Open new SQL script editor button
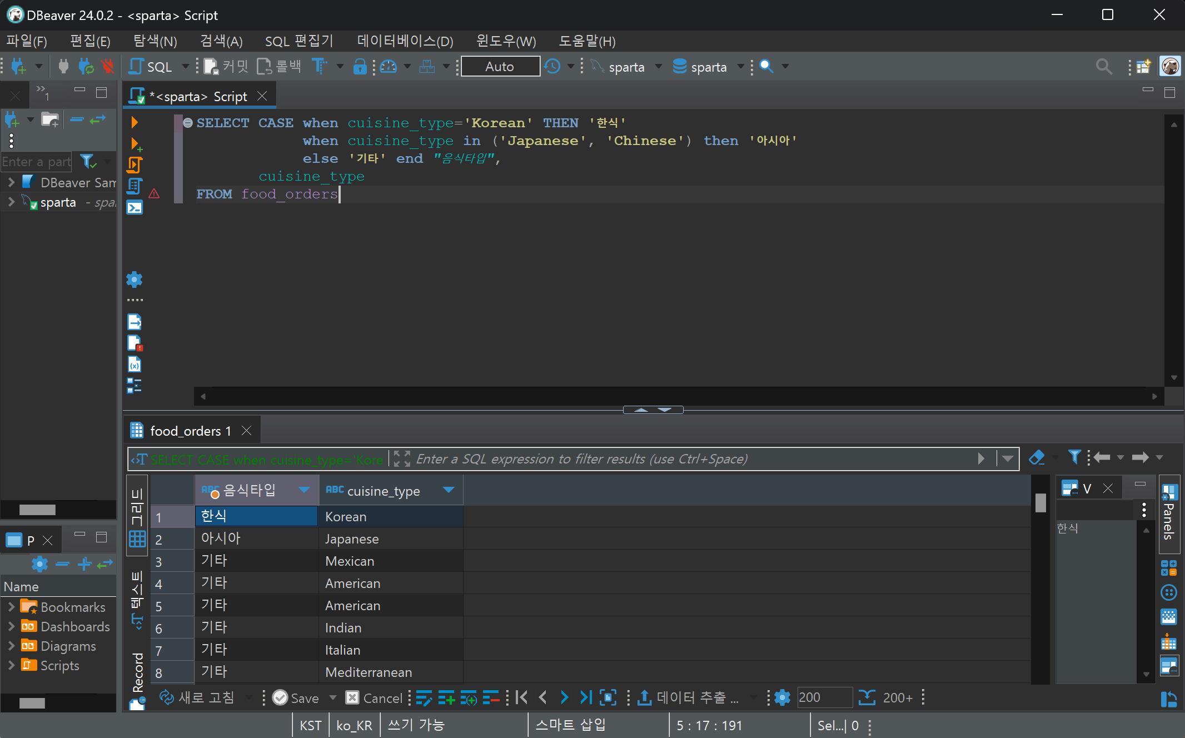 [x=151, y=67]
